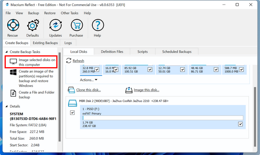Screen dimensions: 260x155
Task: Click the disk list vertical scrollbar
Action: point(255,117)
